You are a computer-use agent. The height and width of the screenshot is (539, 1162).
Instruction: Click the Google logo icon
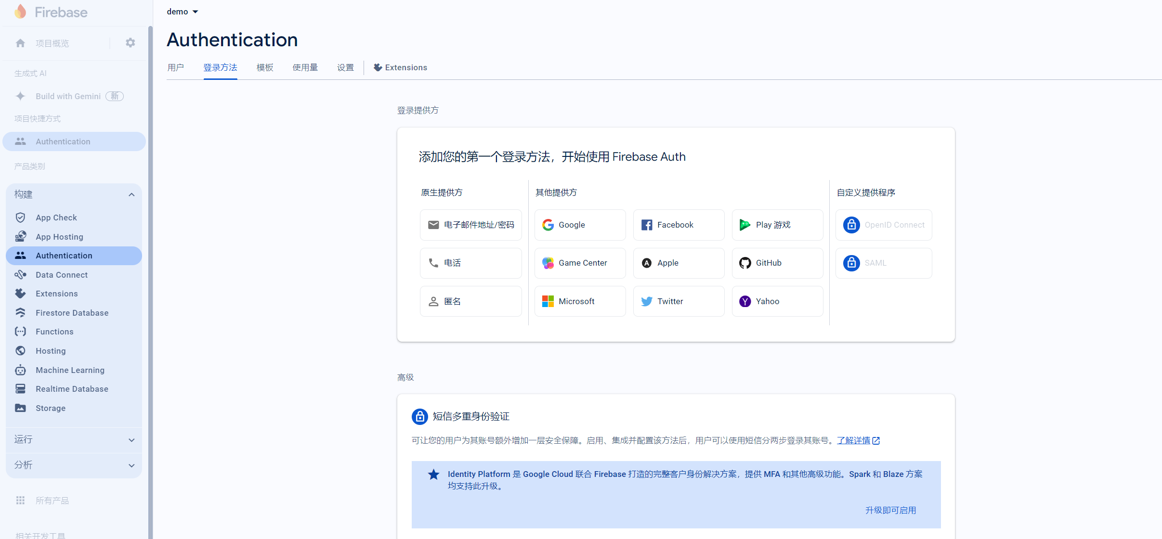(548, 225)
